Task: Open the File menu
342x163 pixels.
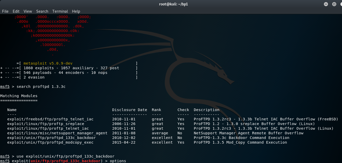Action: (5, 11)
